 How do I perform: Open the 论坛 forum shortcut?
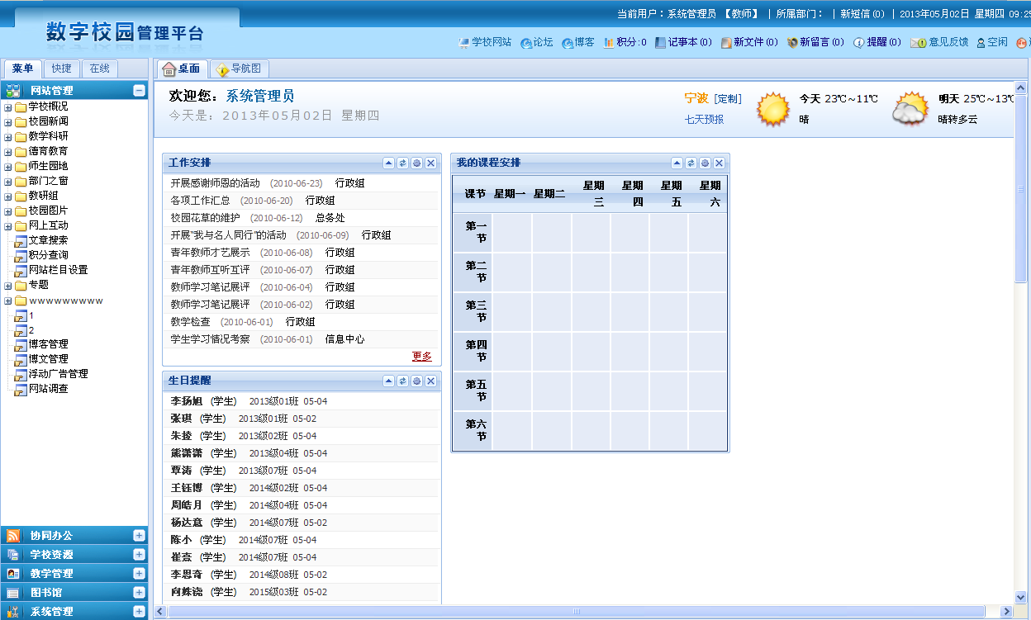(x=537, y=42)
